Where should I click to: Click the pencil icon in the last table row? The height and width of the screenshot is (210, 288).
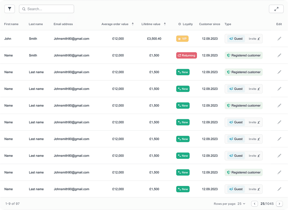coord(279,189)
